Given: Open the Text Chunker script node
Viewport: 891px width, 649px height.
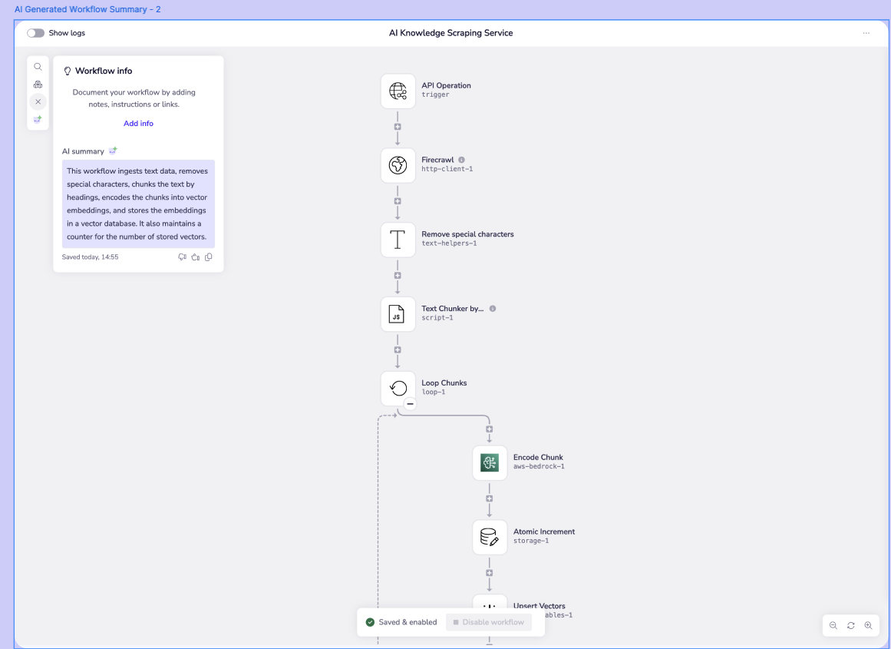Looking at the screenshot, I should point(398,314).
